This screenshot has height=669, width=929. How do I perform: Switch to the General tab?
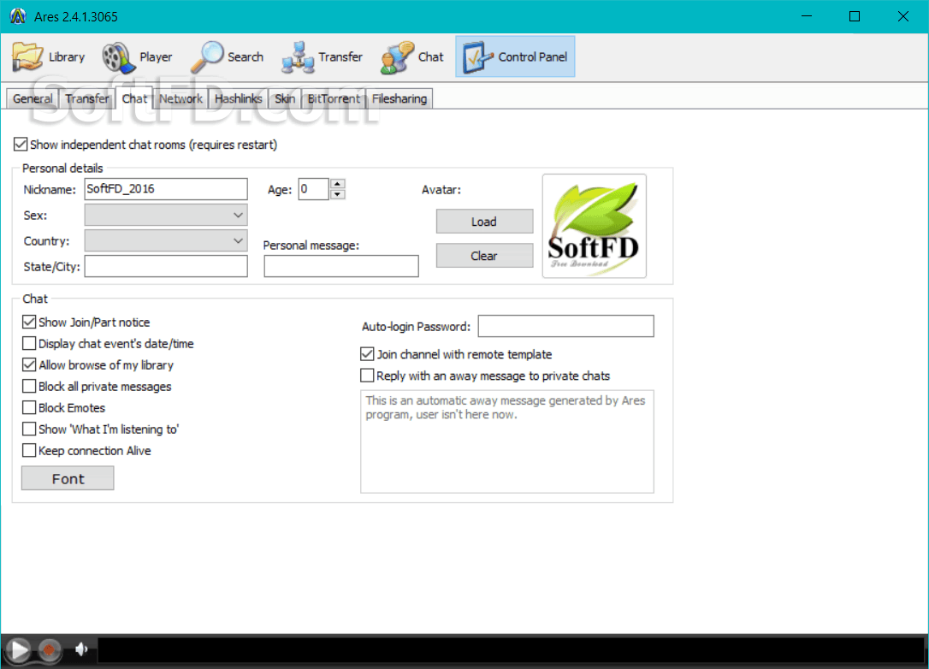pos(33,98)
